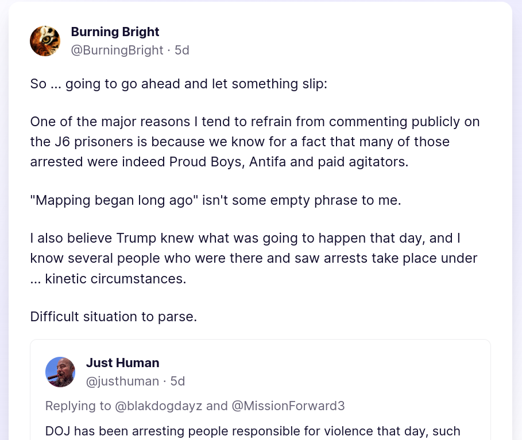Click the Burning Bright tiger avatar
The width and height of the screenshot is (522, 440).
(45, 41)
